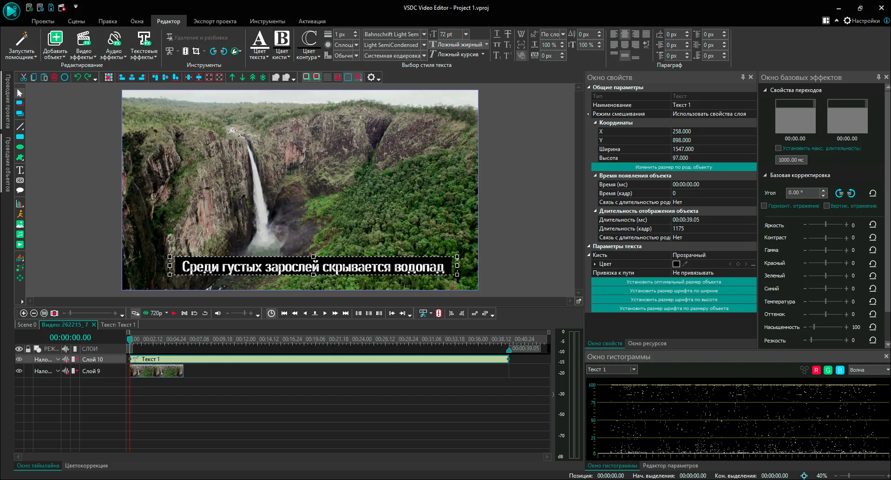
Task: Toggle green G channel in histogram
Action: coord(828,370)
